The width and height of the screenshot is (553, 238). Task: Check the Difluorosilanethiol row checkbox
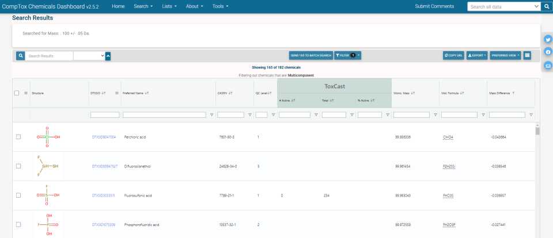coord(18,166)
